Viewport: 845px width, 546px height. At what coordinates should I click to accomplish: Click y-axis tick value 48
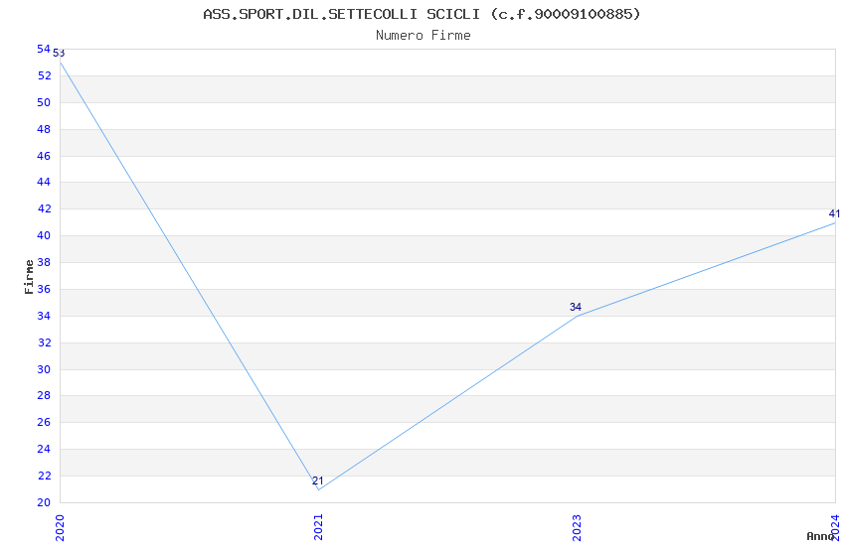pyautogui.click(x=44, y=129)
